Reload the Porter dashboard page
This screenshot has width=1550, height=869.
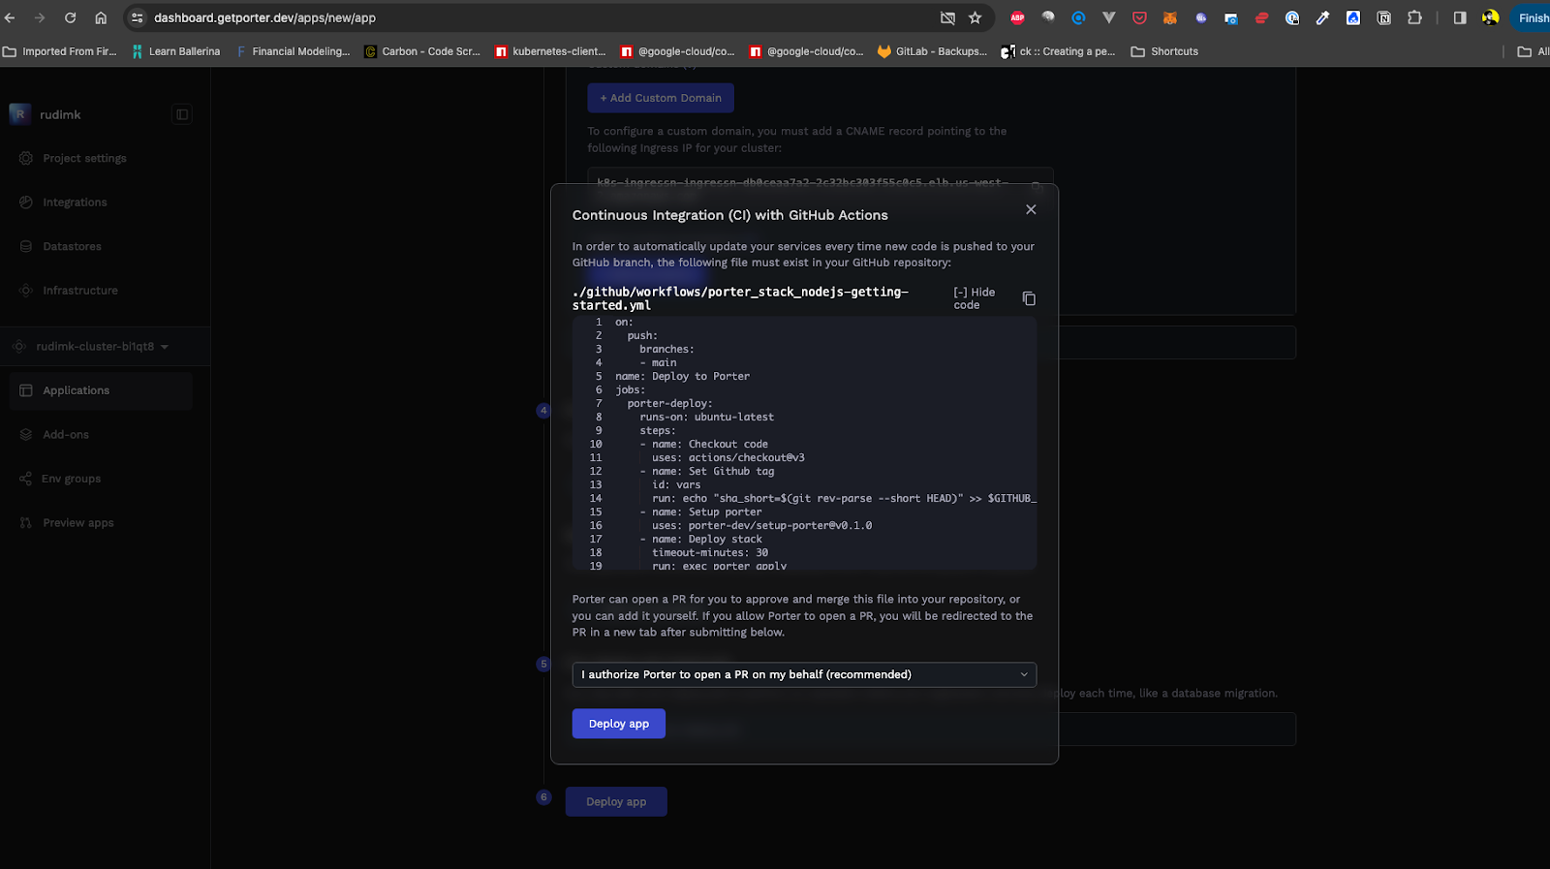tap(70, 17)
